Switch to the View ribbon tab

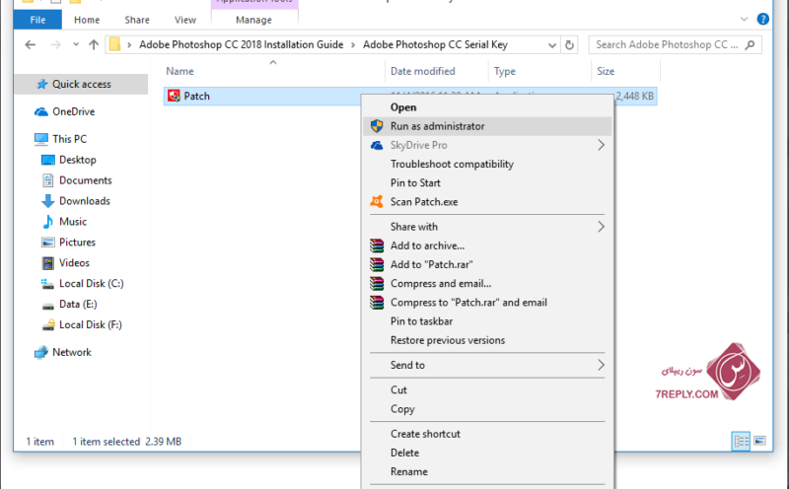[x=184, y=20]
